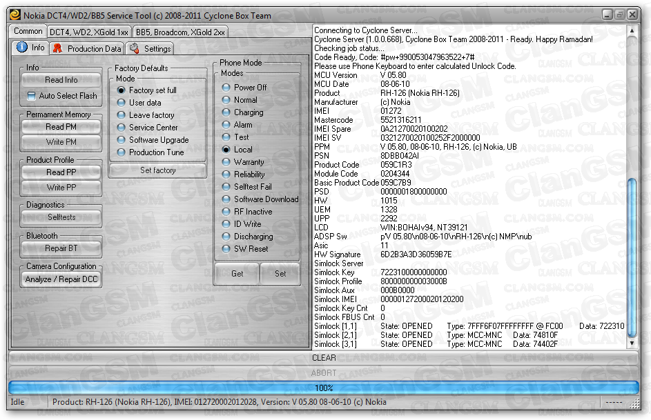Viewport: 651px width, 420px height.
Task: Click the Repair BT button
Action: (61, 248)
